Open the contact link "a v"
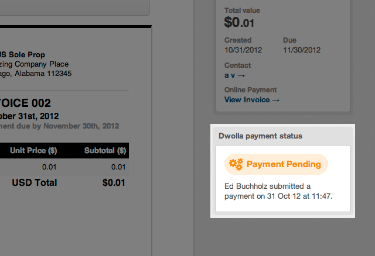 coord(234,75)
